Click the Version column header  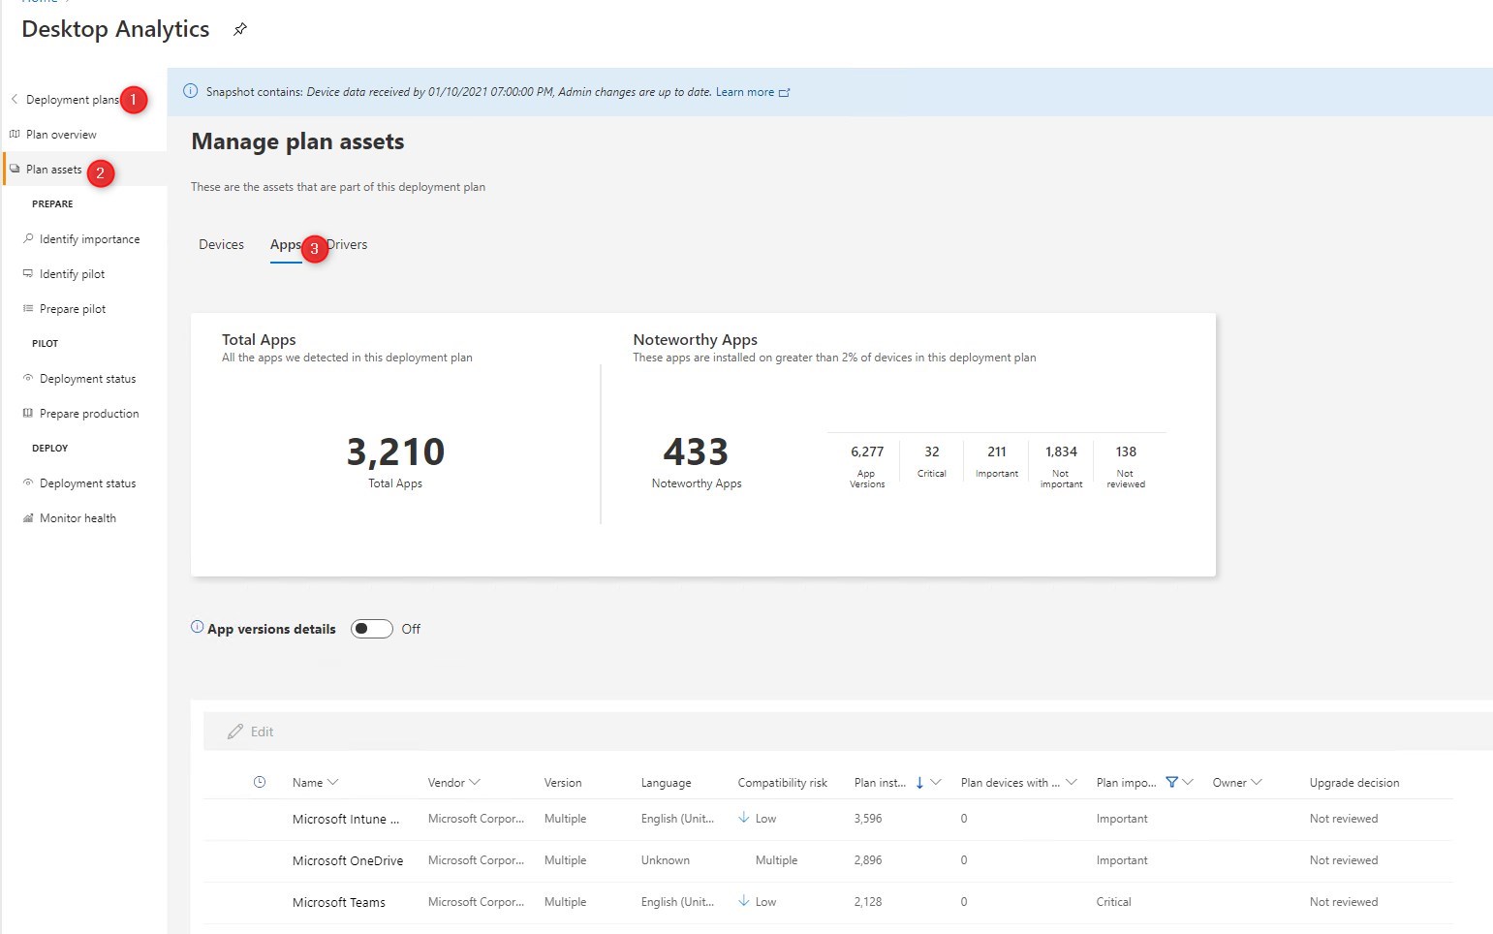pyautogui.click(x=563, y=783)
